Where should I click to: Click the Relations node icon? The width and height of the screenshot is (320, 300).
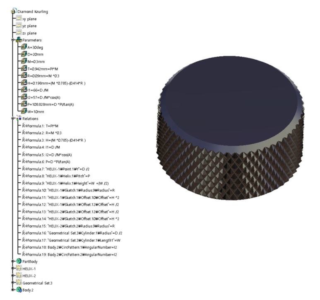coord(19,118)
